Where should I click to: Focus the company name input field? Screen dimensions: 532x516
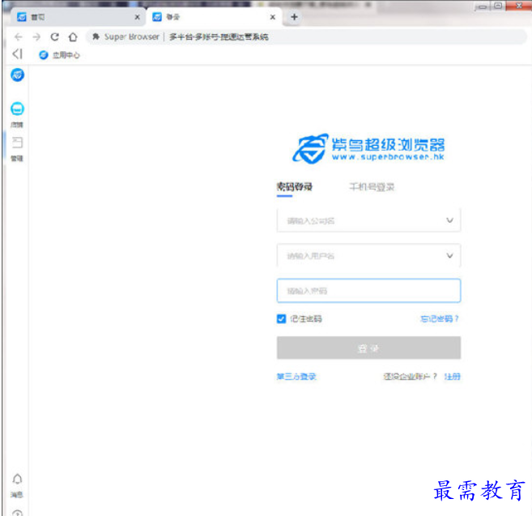point(368,220)
